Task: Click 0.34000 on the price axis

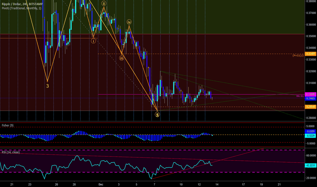Action: (x=311, y=48)
